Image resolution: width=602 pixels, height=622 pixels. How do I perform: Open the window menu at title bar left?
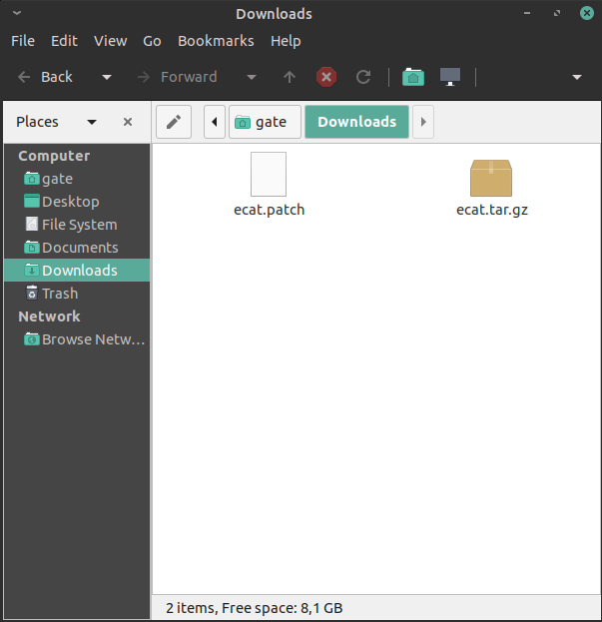(17, 13)
